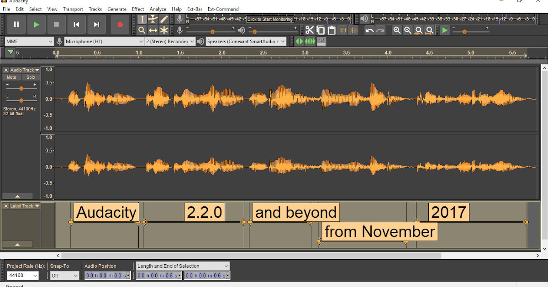Undo the last edit

pyautogui.click(x=369, y=30)
